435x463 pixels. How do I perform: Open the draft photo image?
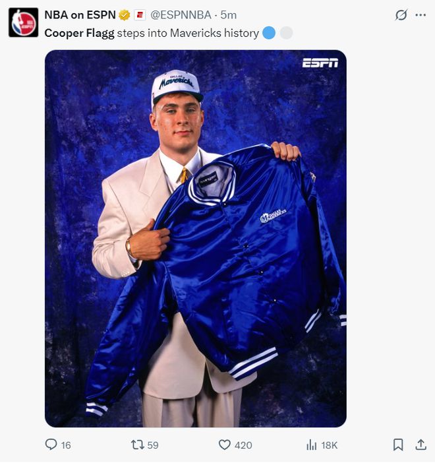click(195, 238)
